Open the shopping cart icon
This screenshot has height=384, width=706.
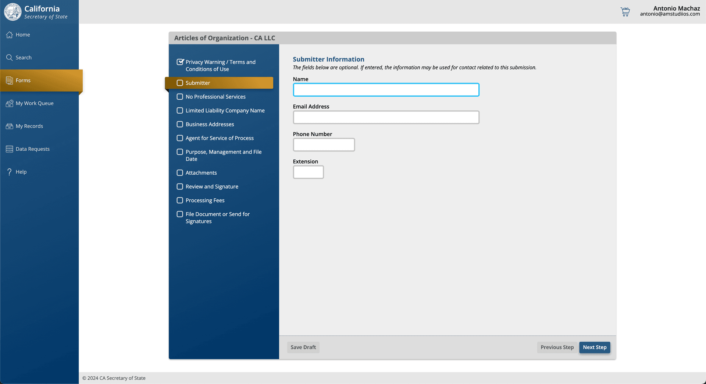click(625, 11)
